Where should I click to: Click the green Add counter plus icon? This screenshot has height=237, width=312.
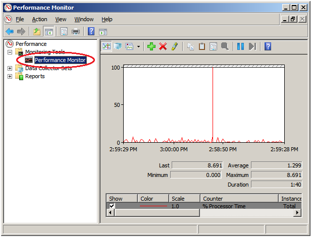coord(151,46)
